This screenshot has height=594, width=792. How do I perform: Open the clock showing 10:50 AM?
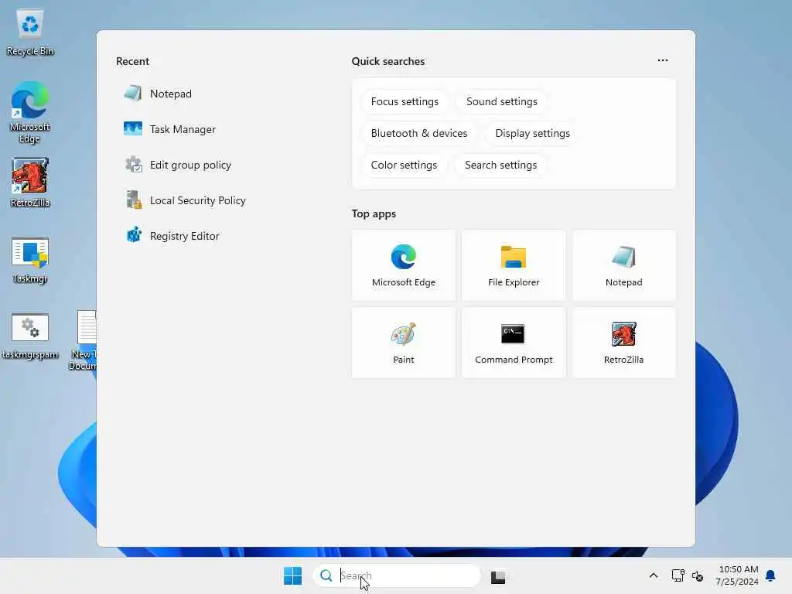(x=737, y=575)
